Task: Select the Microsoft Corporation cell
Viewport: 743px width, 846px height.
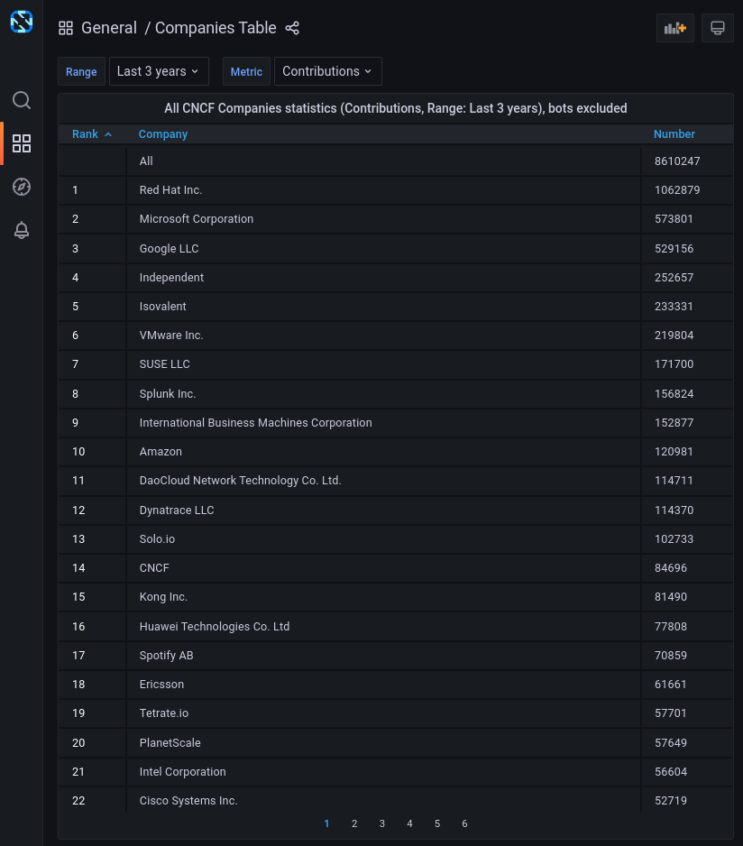Action: tap(383, 219)
